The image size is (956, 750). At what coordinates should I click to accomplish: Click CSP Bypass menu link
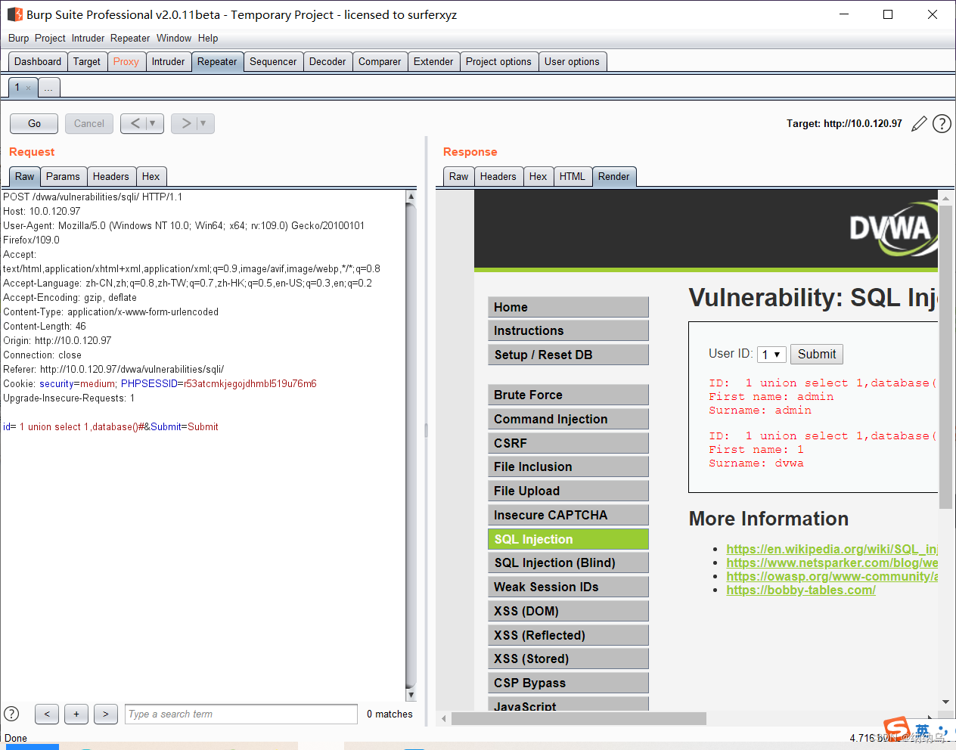click(568, 683)
